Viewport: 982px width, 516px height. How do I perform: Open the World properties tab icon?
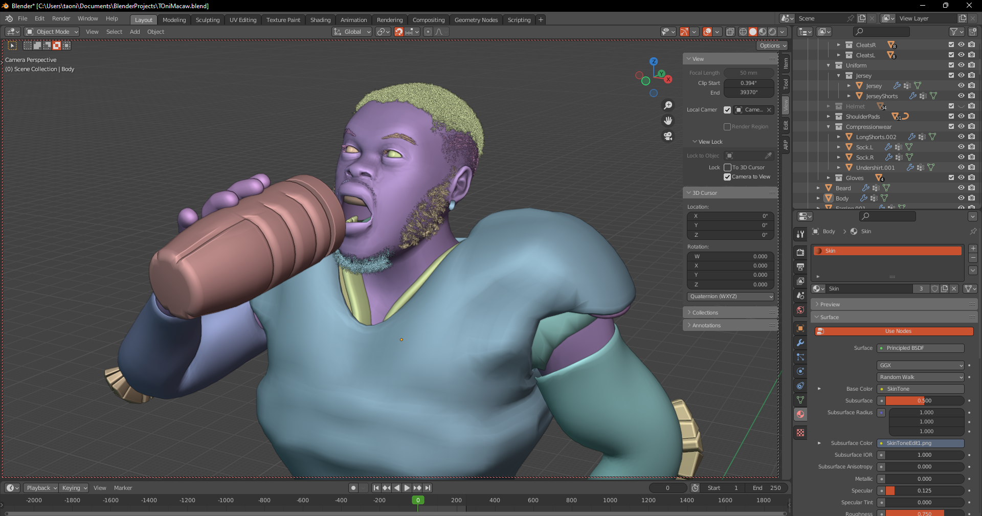(800, 309)
